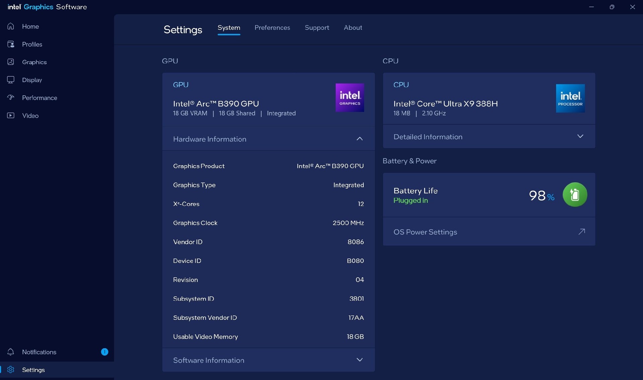The height and width of the screenshot is (380, 643).
Task: Click the Settings gear icon
Action: [x=11, y=370]
